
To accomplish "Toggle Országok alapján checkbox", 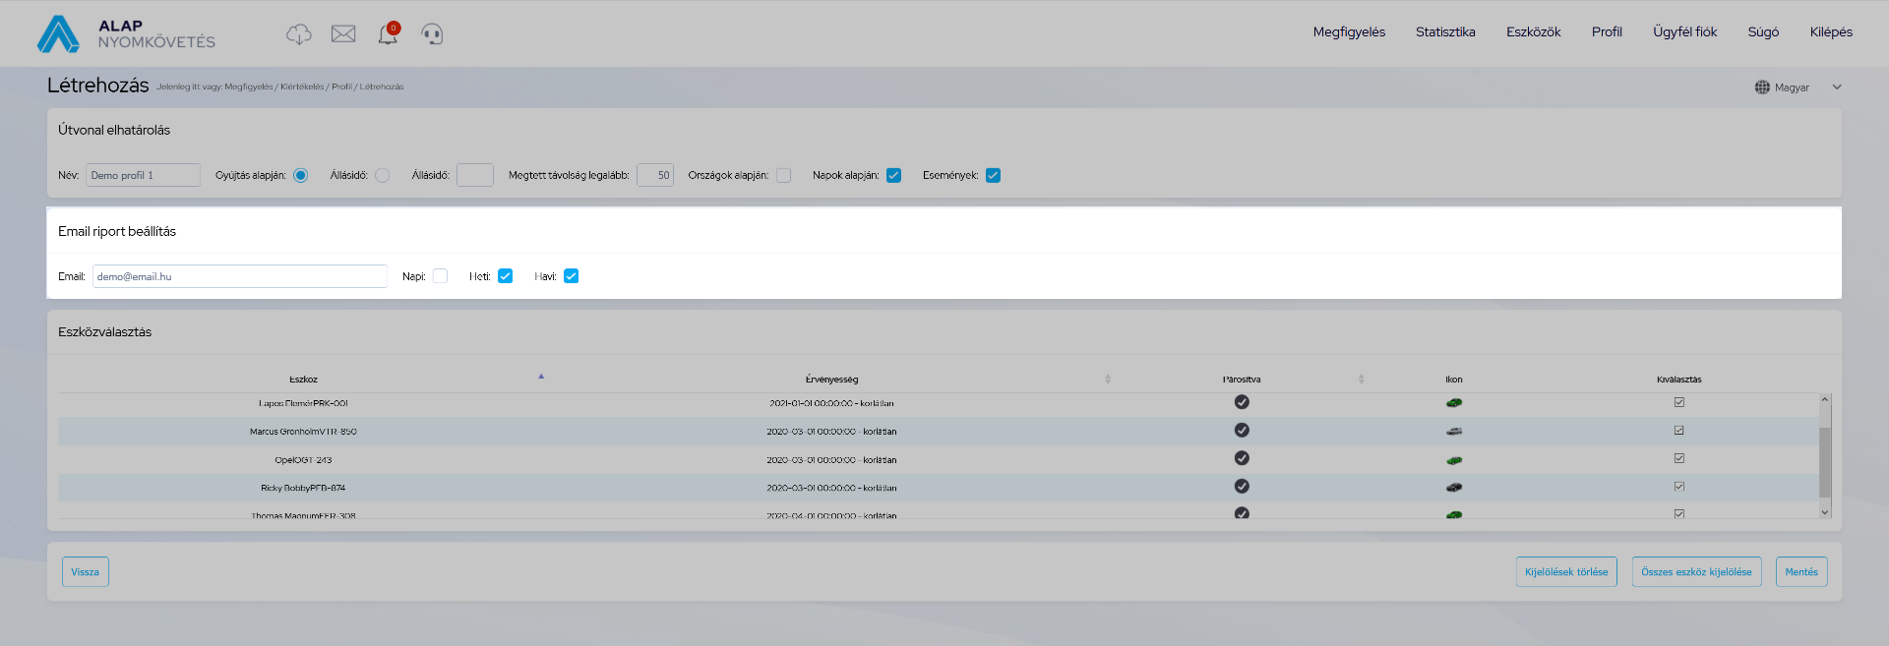I will point(783,176).
